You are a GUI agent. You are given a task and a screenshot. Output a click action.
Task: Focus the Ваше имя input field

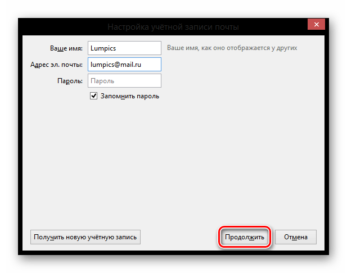tap(124, 48)
